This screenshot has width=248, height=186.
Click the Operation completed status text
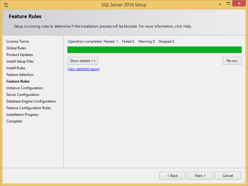coord(121,41)
